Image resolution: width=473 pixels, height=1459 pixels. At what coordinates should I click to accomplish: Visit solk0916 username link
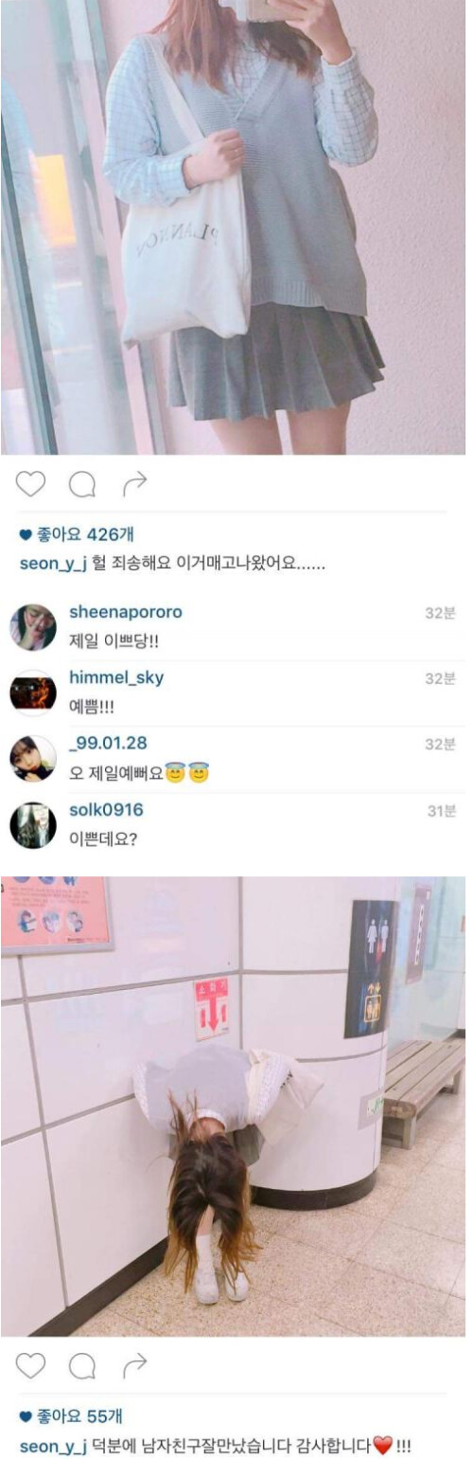(x=107, y=810)
